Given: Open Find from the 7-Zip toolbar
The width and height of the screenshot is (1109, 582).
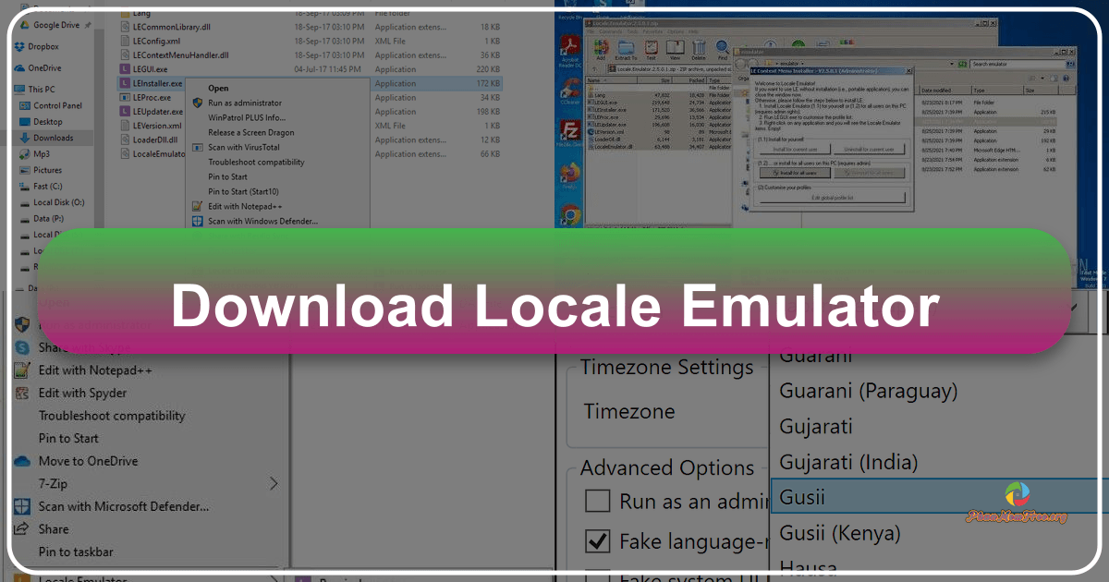Looking at the screenshot, I should pos(722,49).
